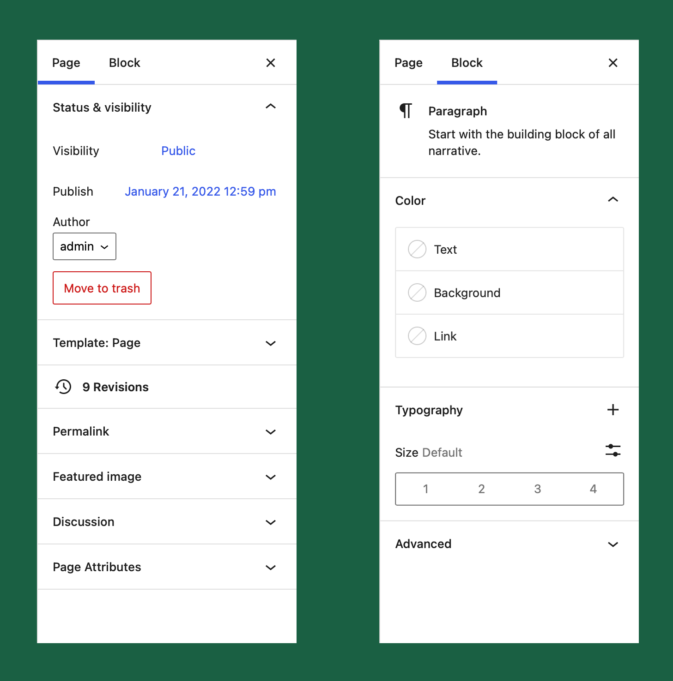Click the Text color circle indicator

click(x=417, y=249)
